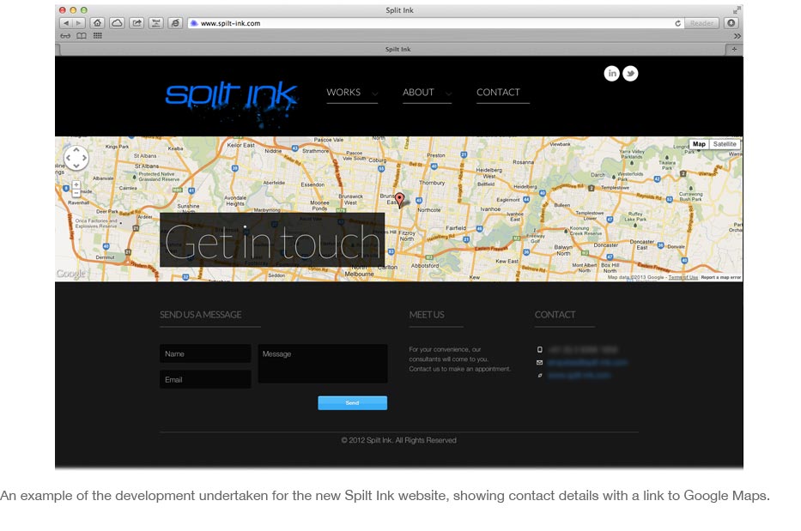The width and height of the screenshot is (801, 531).
Task: Pan the map right with right arrow
Action: [x=84, y=158]
